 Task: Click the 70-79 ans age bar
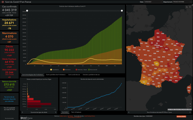click(x=34, y=101)
